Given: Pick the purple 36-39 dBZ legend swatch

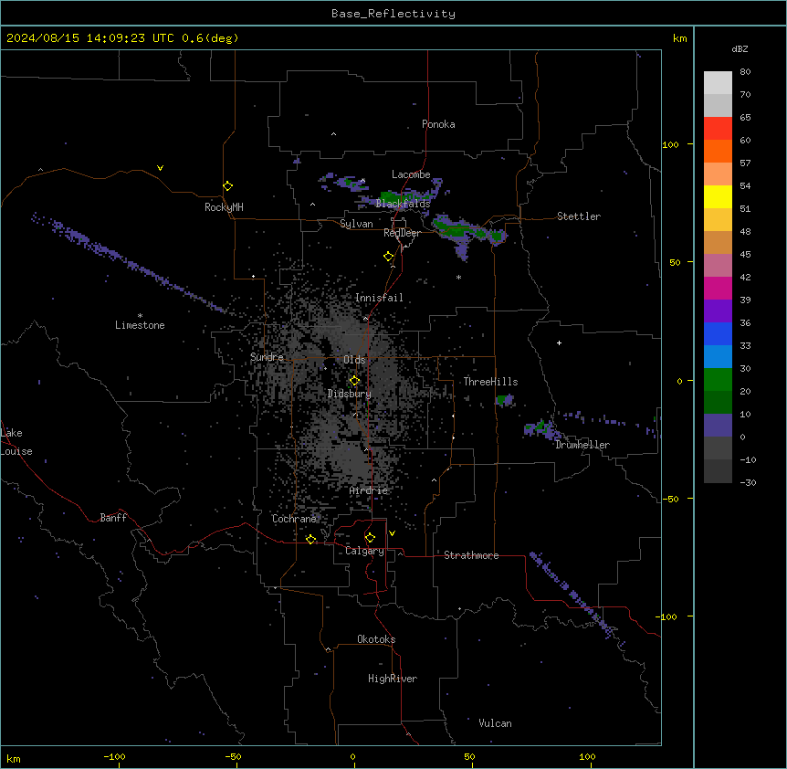Looking at the screenshot, I should [x=718, y=311].
